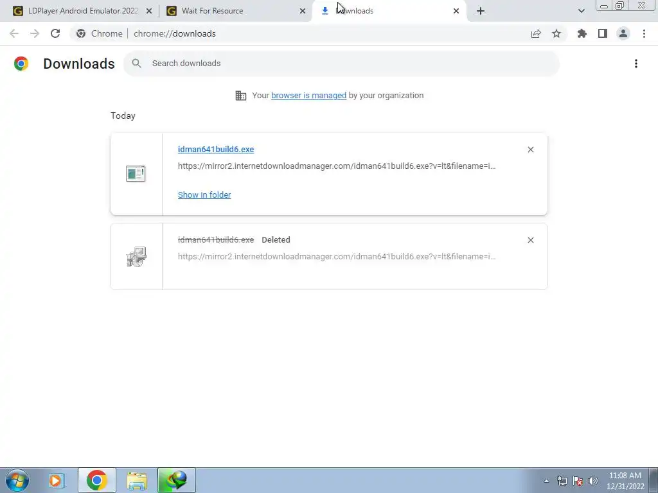Remove the Deleted idman641build6.exe entry from list
Screen dimensions: 658x493
point(531,240)
